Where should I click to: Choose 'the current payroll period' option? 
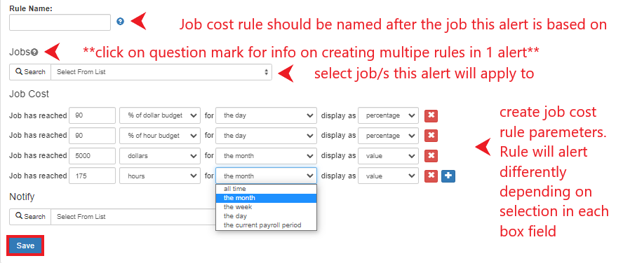coord(266,225)
